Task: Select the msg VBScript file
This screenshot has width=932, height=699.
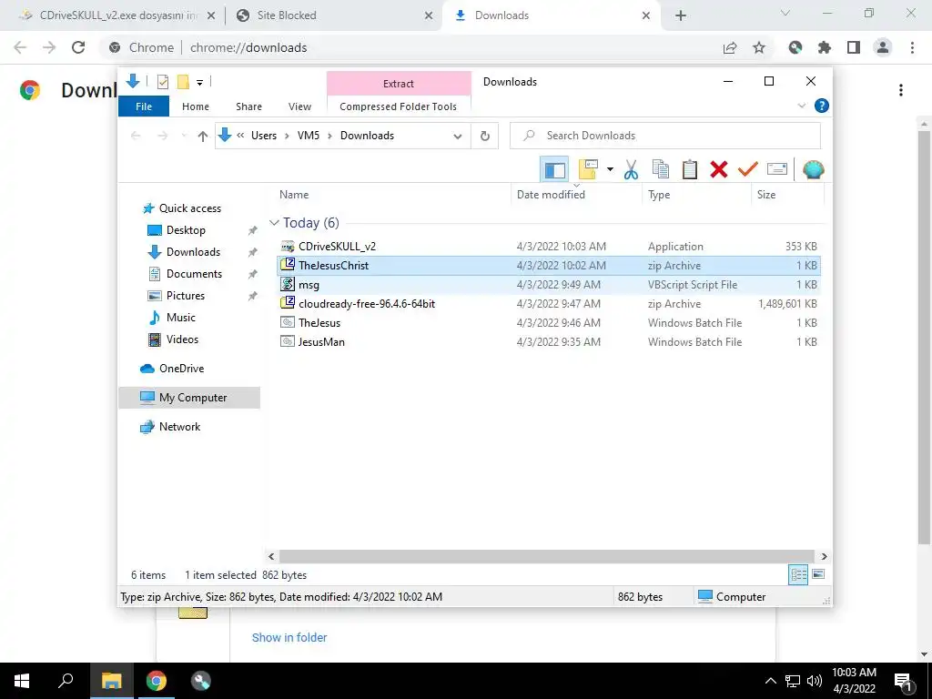Action: [549, 285]
